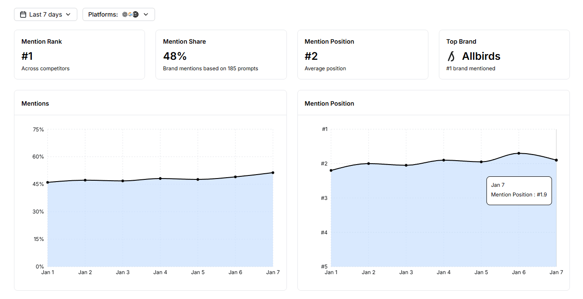Open the average Mention Position #2 card
Screen dimensions: 583x299
coord(362,55)
